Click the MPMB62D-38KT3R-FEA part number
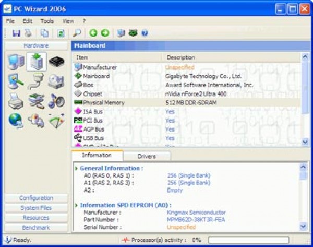This screenshot has height=247, width=313. coord(196,220)
